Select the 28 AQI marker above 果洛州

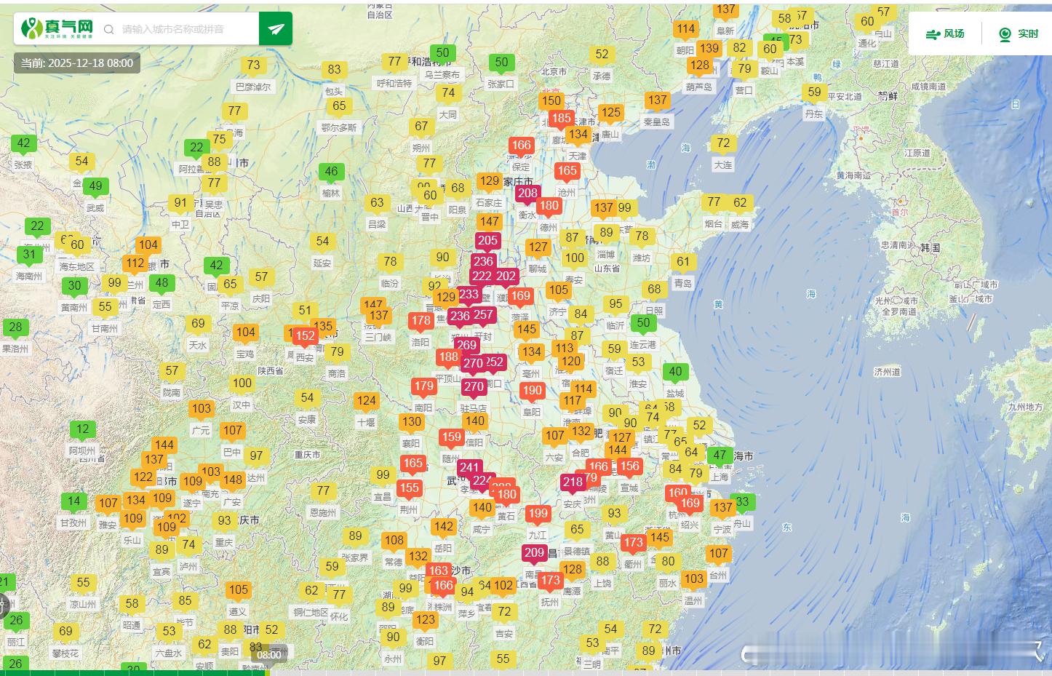point(15,328)
